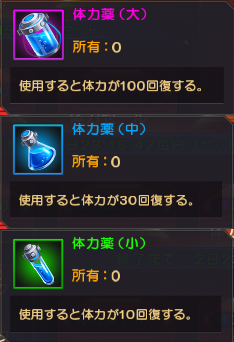This screenshot has height=342, width=234.
Task: Click the faded 終了まで remaining time text
Action: (x=174, y=260)
